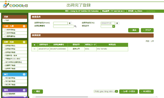Click the Kho Yamato cell
The width and height of the screenshot is (164, 98).
coord(112,49)
